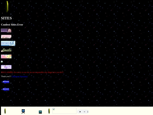Click the spinning yellow coin above SITES
This screenshot has width=153, height=115.
(x=7, y=7)
